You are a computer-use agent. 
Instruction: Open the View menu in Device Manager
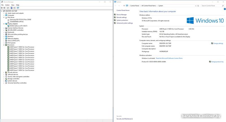click(13, 5)
